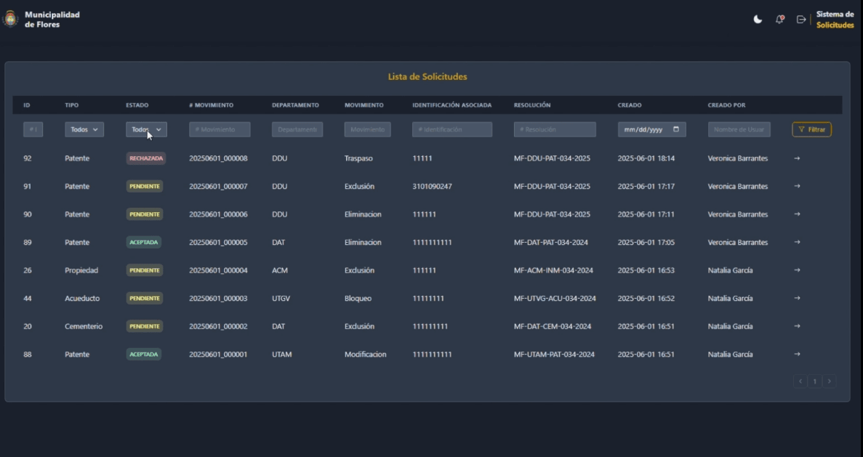Expand the Tipo filter dropdown
This screenshot has width=863, height=457.
click(84, 129)
